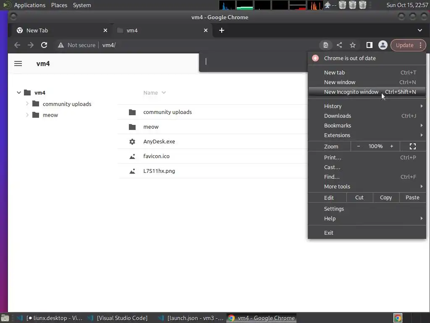Open the tab search dropdown arrow
Viewport: 430px width, 323px height.
pyautogui.click(x=420, y=30)
